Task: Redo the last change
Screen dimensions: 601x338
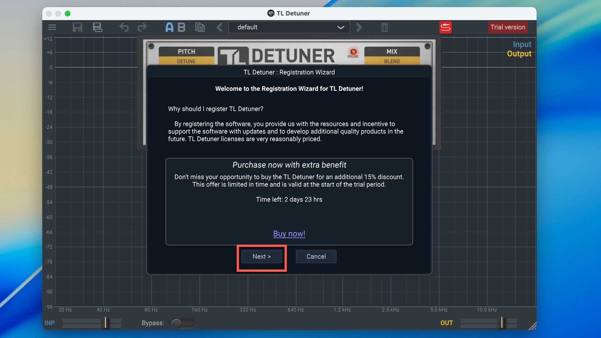Action: [x=142, y=27]
